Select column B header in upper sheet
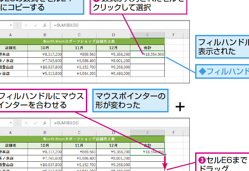249x171 pixels. [45, 35]
